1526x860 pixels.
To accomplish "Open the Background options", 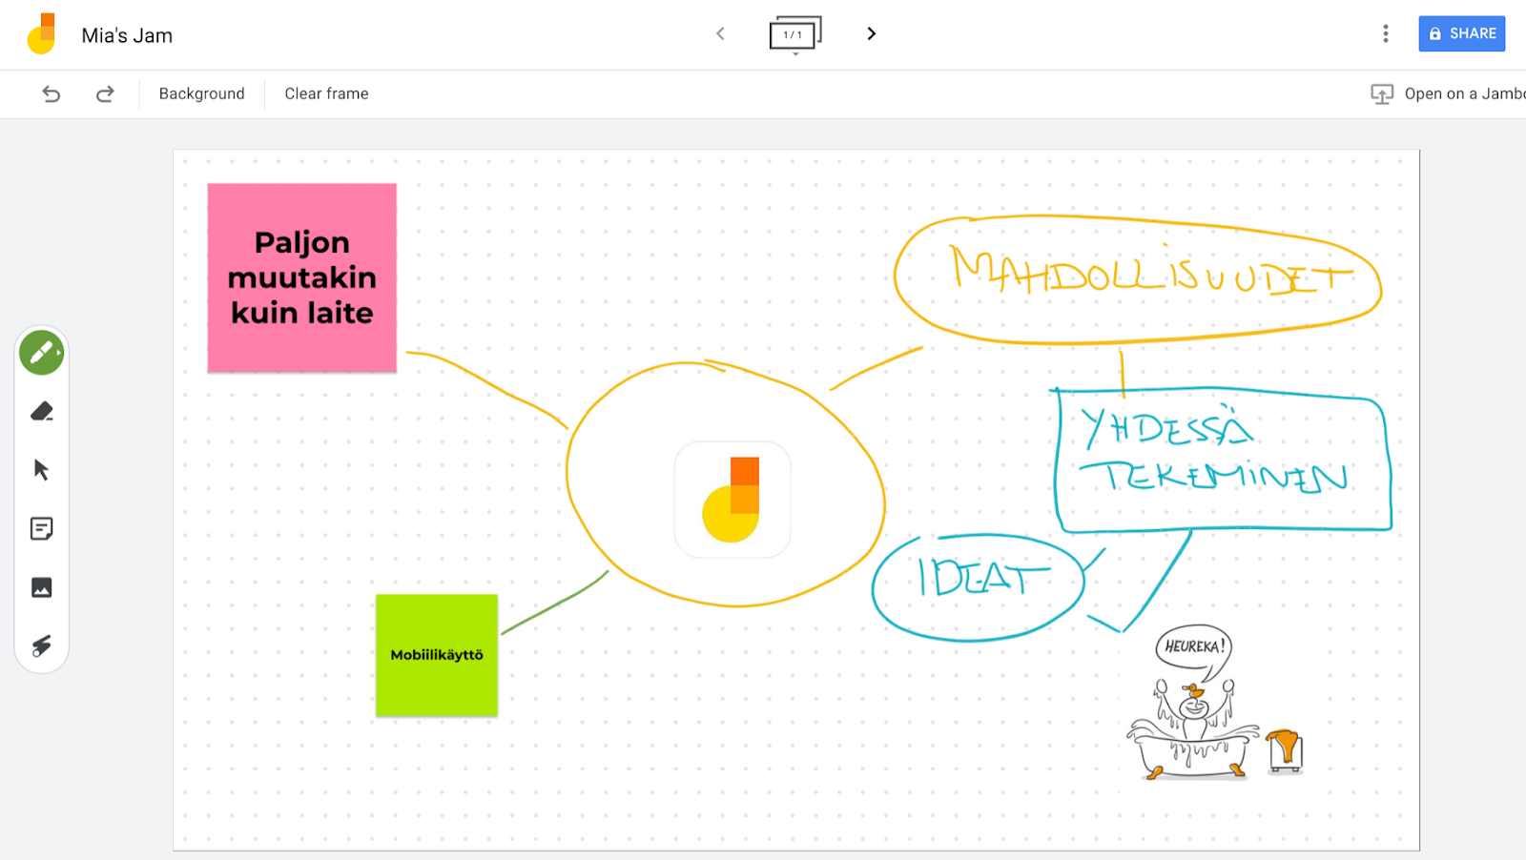I will [202, 93].
